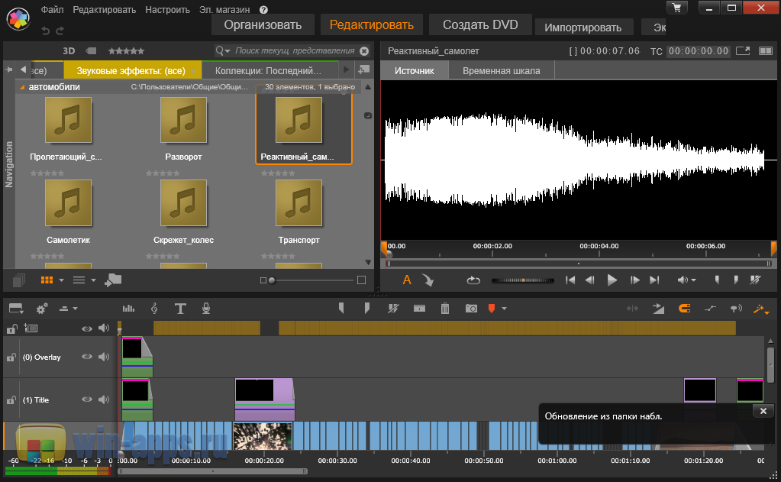Open the shopping cart icon in title bar
This screenshot has height=482, width=781.
(x=676, y=8)
